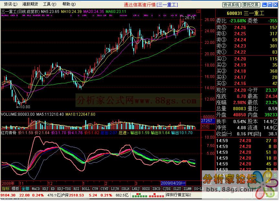
Task: Click the 现价 value 24.20
Action: (240, 90)
